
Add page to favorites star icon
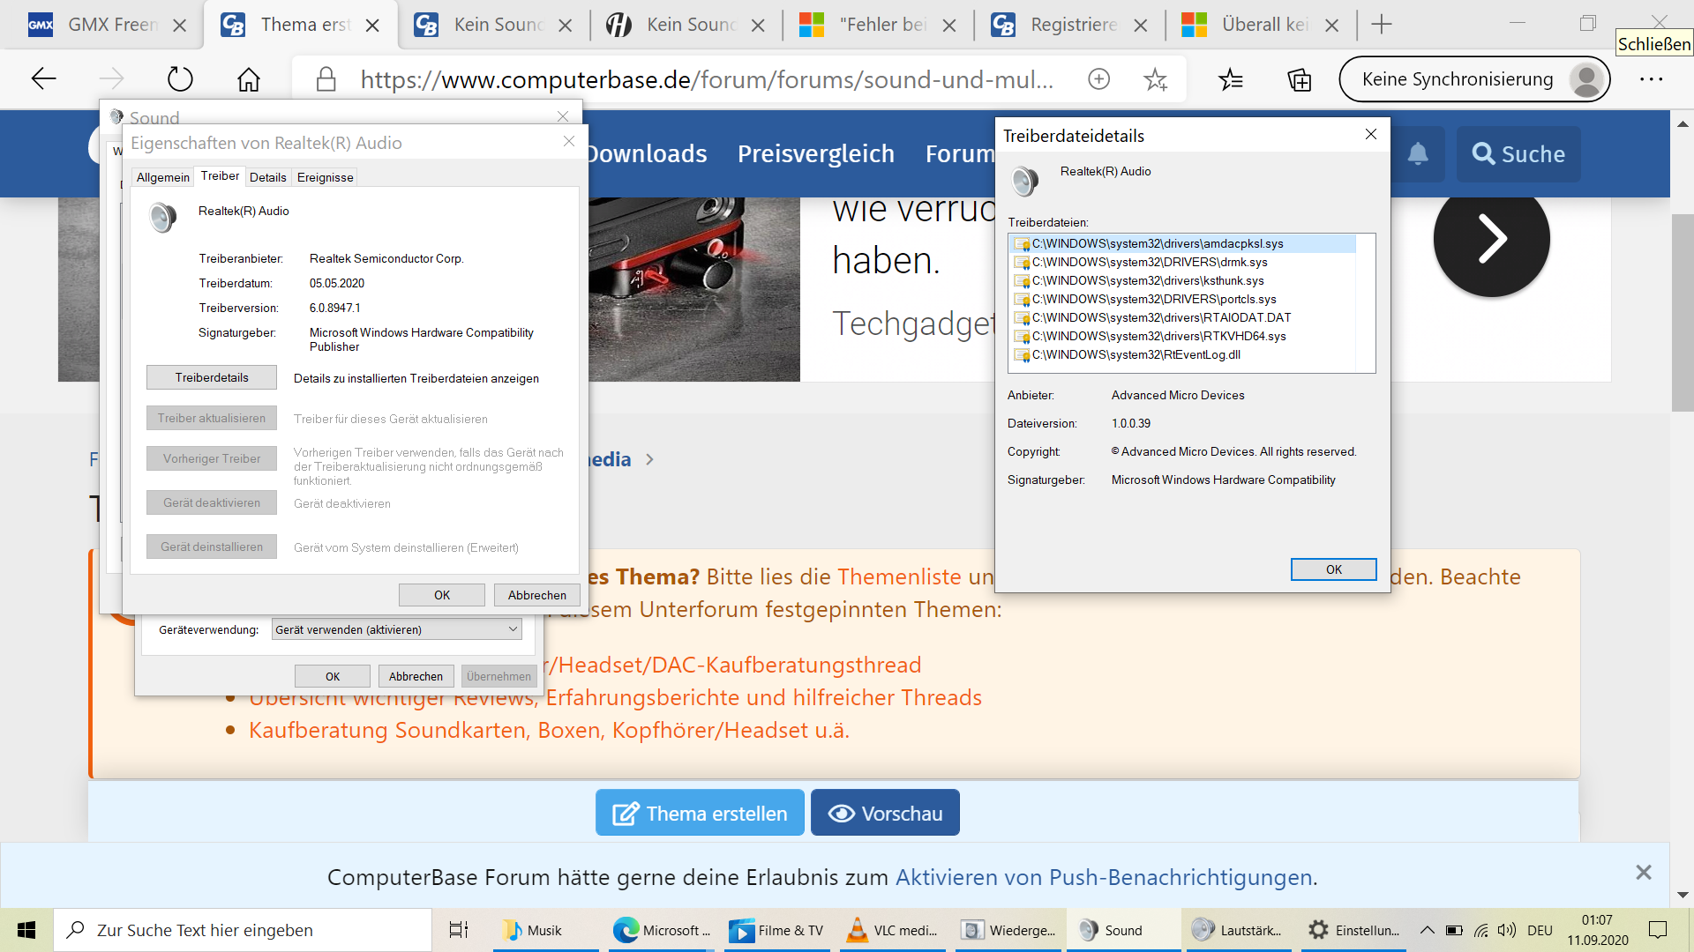[1155, 79]
